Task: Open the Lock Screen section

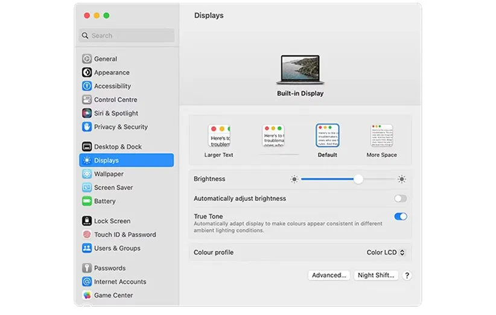Action: click(x=112, y=221)
